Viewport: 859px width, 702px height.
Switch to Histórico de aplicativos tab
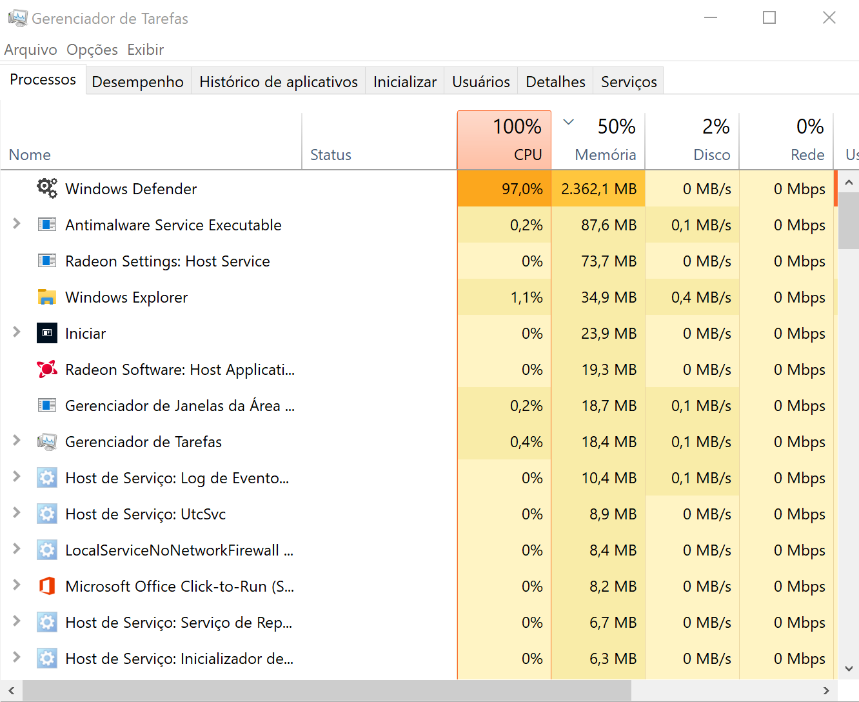(x=279, y=81)
